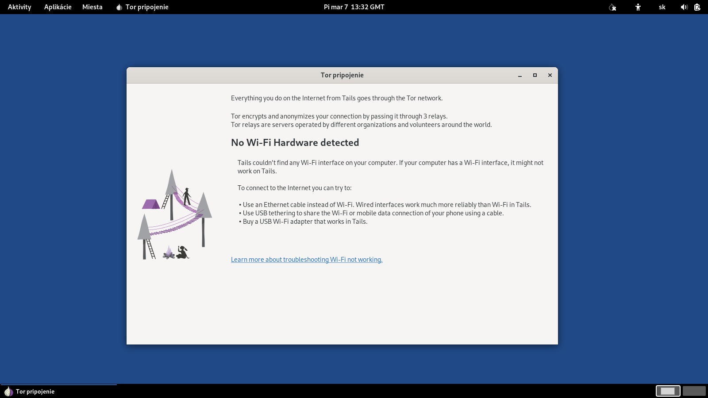The height and width of the screenshot is (398, 708).
Task: Open the accessibility menu icon
Action: 638,7
